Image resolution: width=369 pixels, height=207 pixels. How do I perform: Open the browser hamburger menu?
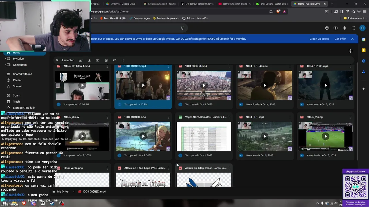pyautogui.click(x=365, y=11)
